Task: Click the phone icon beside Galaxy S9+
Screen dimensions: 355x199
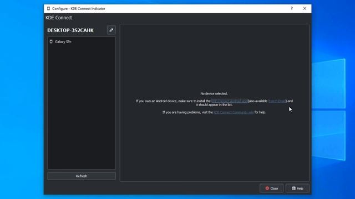Action: coord(51,41)
